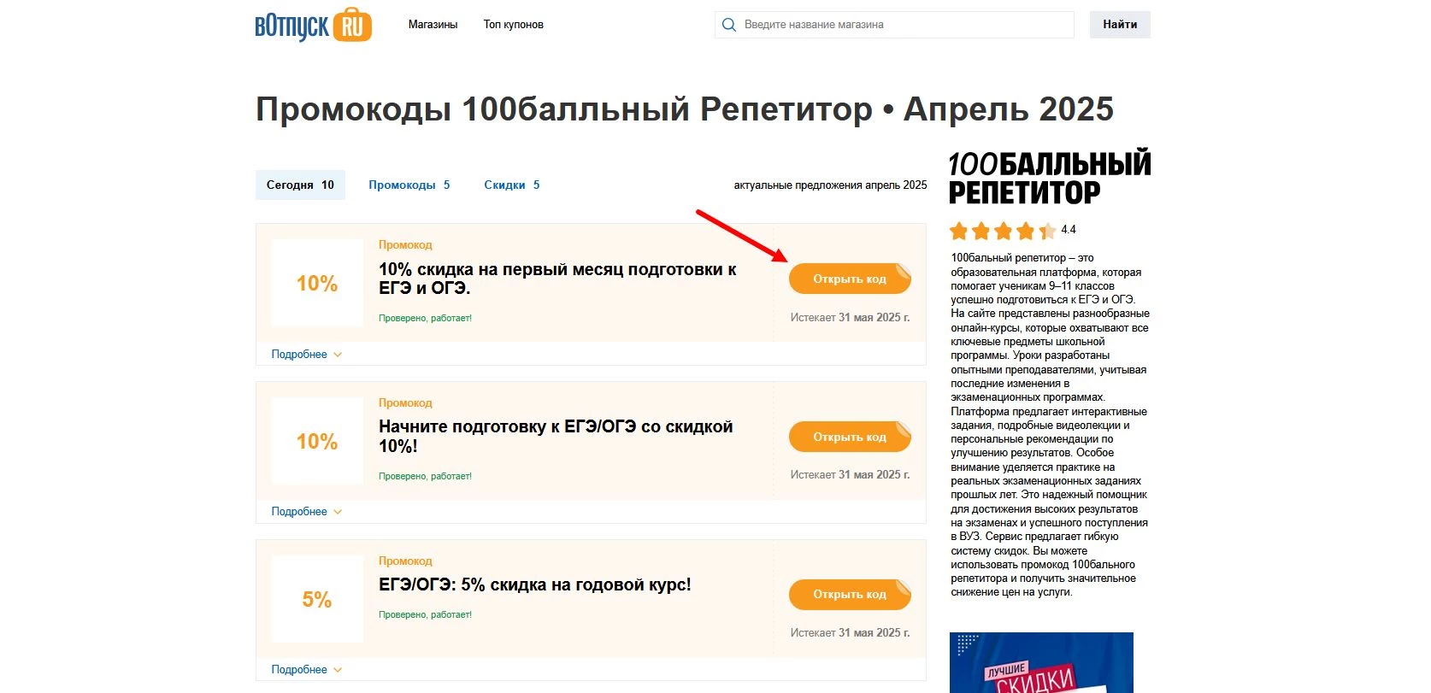
Task: Click Открыть код for the 10% first month promo
Action: click(849, 279)
